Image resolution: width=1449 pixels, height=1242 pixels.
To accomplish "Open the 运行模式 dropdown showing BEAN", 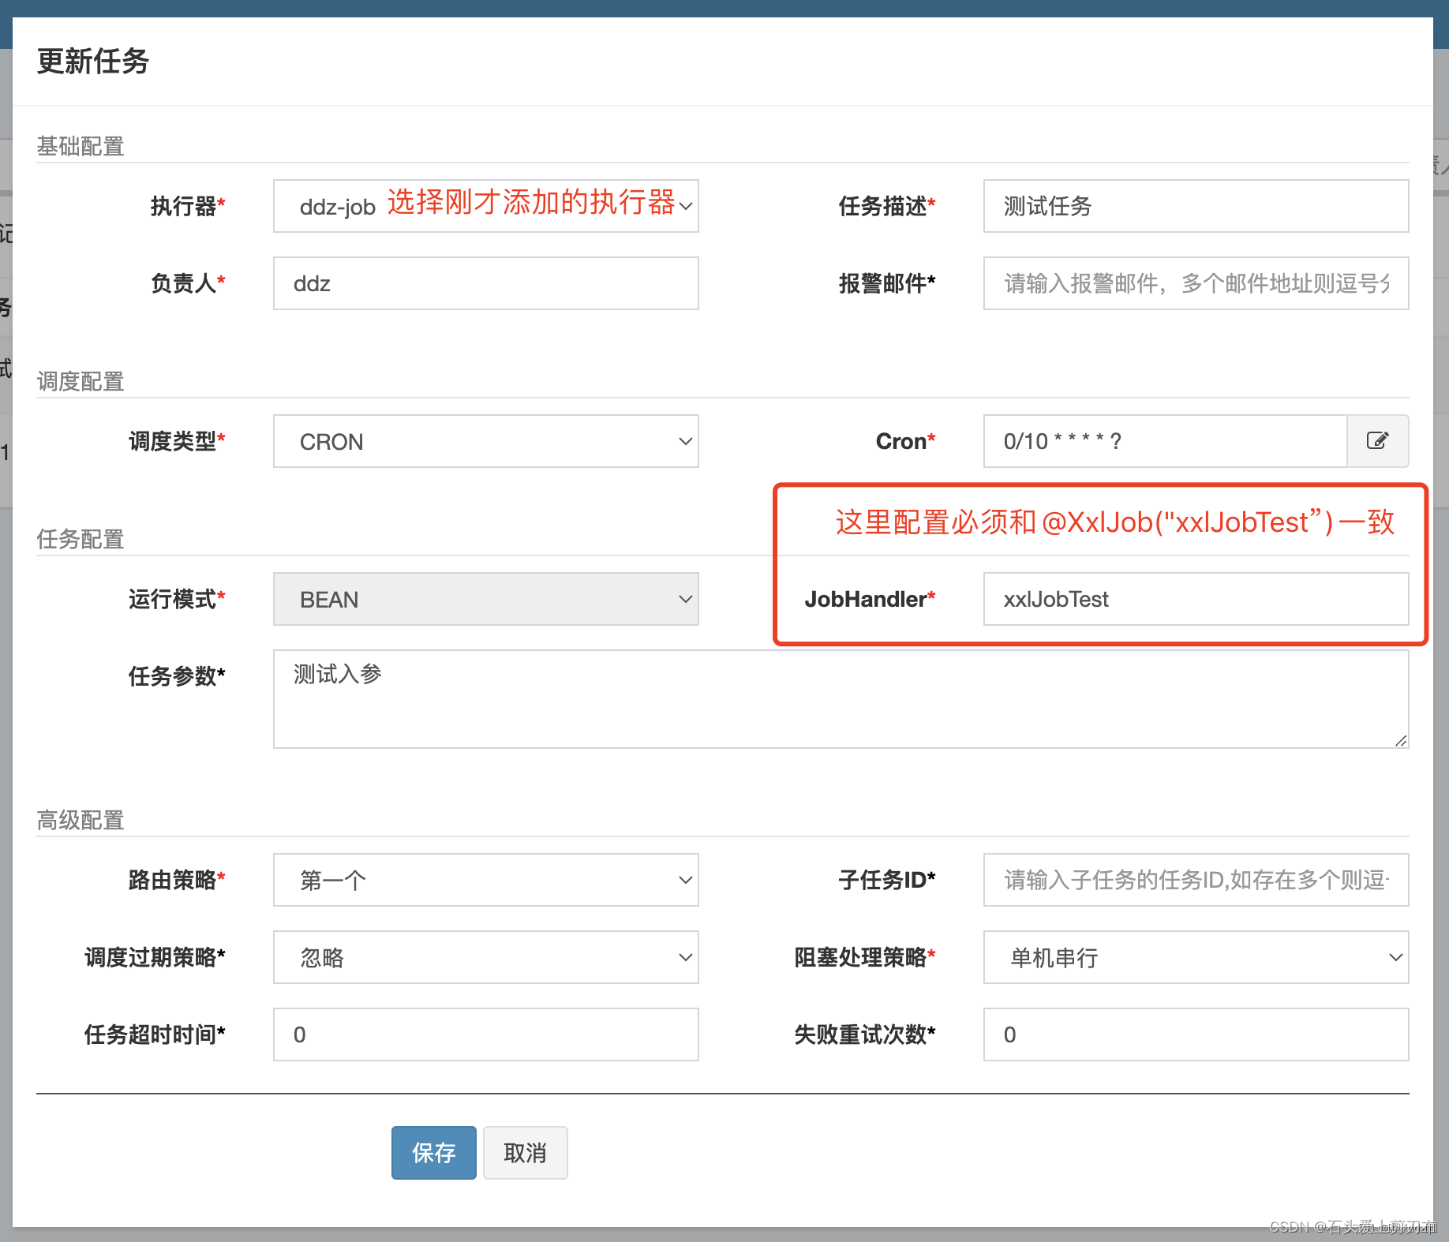I will click(x=485, y=599).
